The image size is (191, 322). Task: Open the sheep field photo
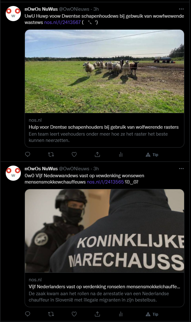point(104,71)
